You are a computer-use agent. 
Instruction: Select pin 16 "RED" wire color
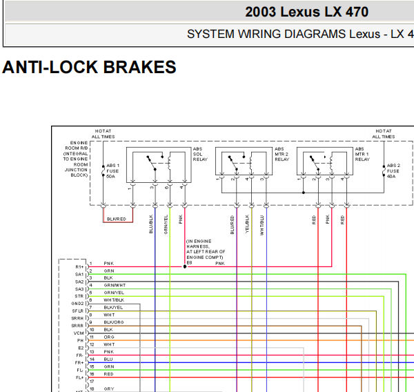(x=109, y=374)
